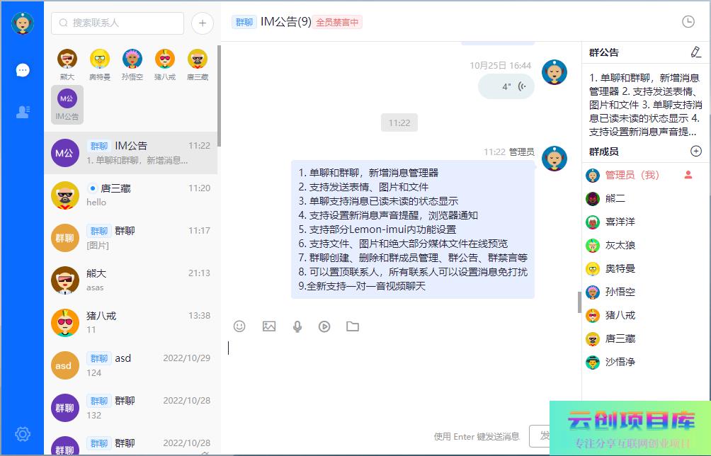Screen dimensions: 711x456
Task: Open the 猪八戒 conversation in chat list
Action: (131, 323)
